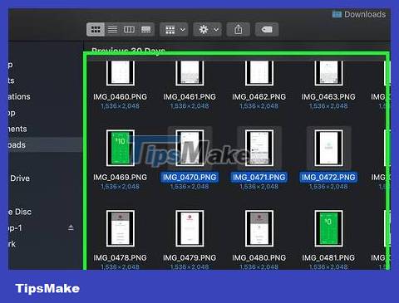Switch Finder to gallery view
The image size is (399, 303).
click(x=146, y=29)
